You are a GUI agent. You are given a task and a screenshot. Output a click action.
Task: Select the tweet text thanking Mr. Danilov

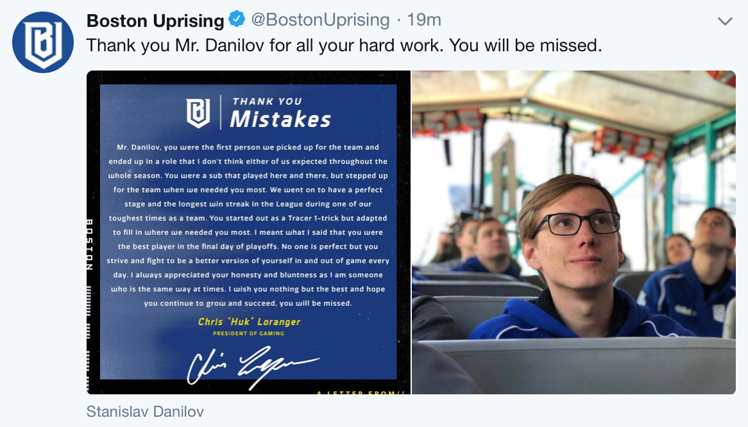click(344, 46)
